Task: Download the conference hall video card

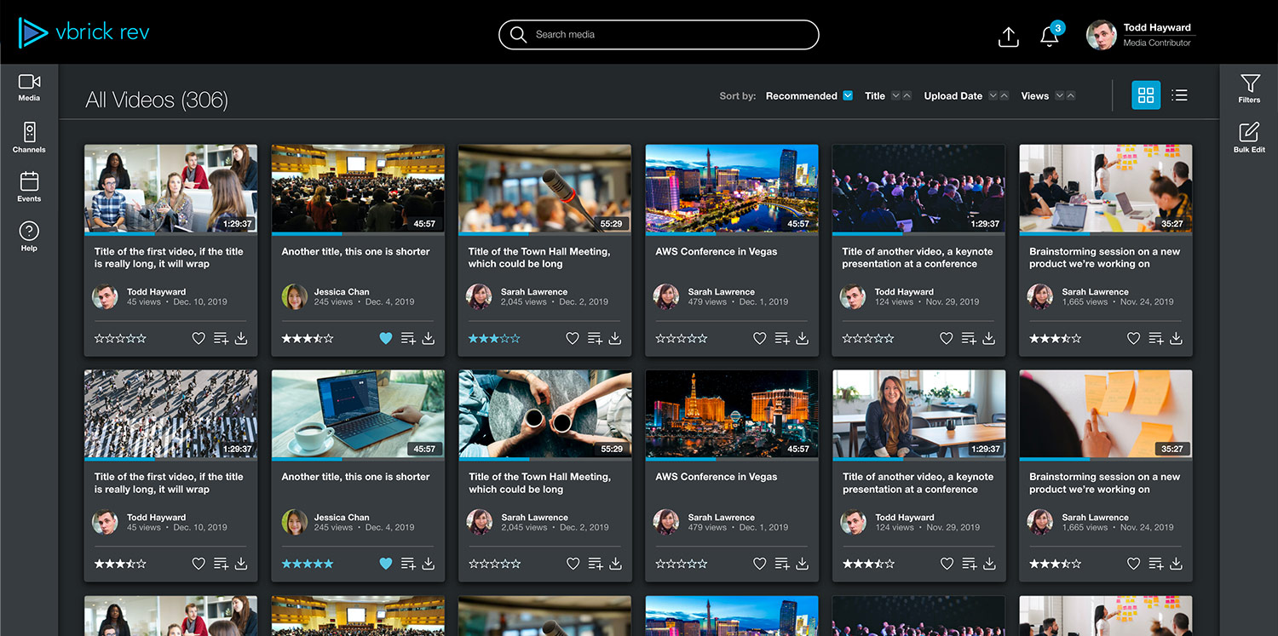Action: (429, 338)
